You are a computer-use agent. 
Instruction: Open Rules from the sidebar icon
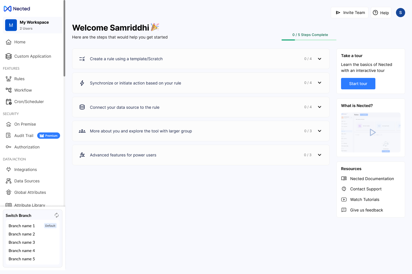pyautogui.click(x=9, y=79)
